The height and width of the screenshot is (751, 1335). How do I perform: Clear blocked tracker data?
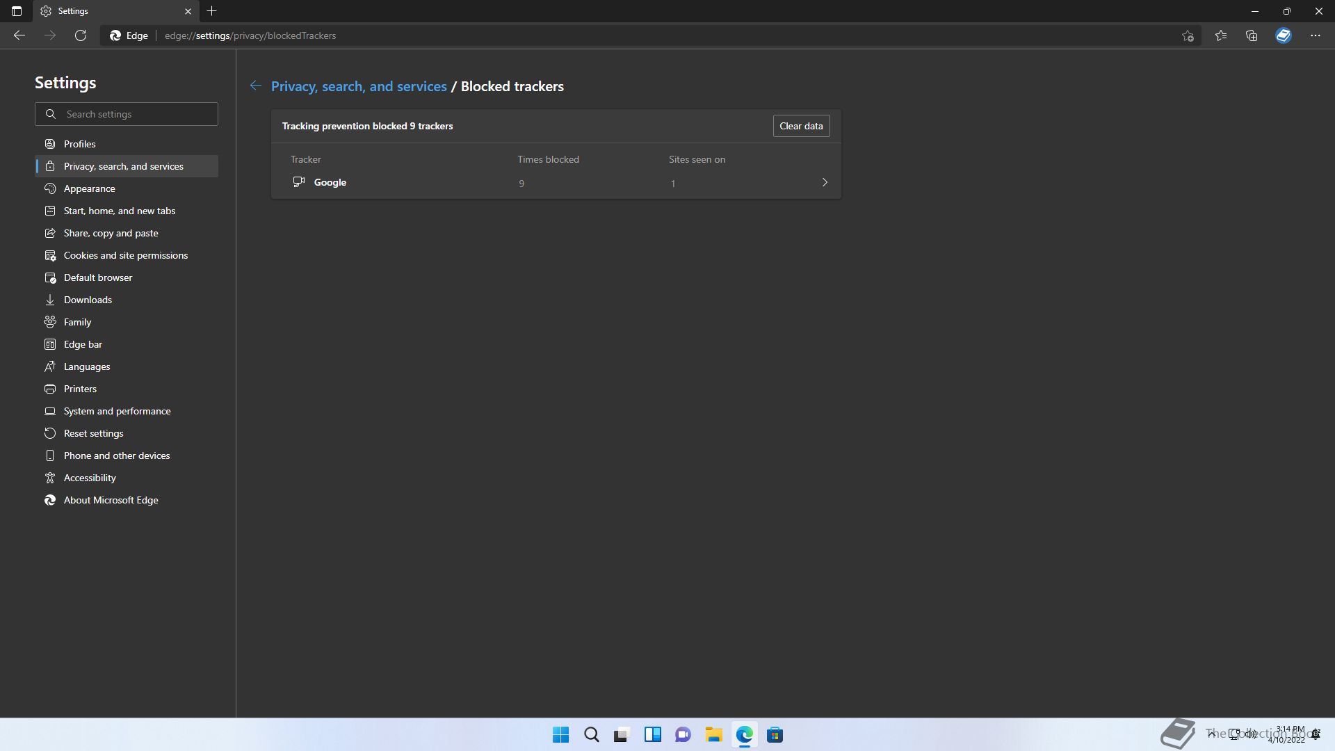click(x=801, y=126)
